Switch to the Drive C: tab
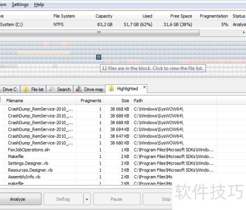Image resolution: width=246 pixels, height=210 pixels. [x=9, y=89]
